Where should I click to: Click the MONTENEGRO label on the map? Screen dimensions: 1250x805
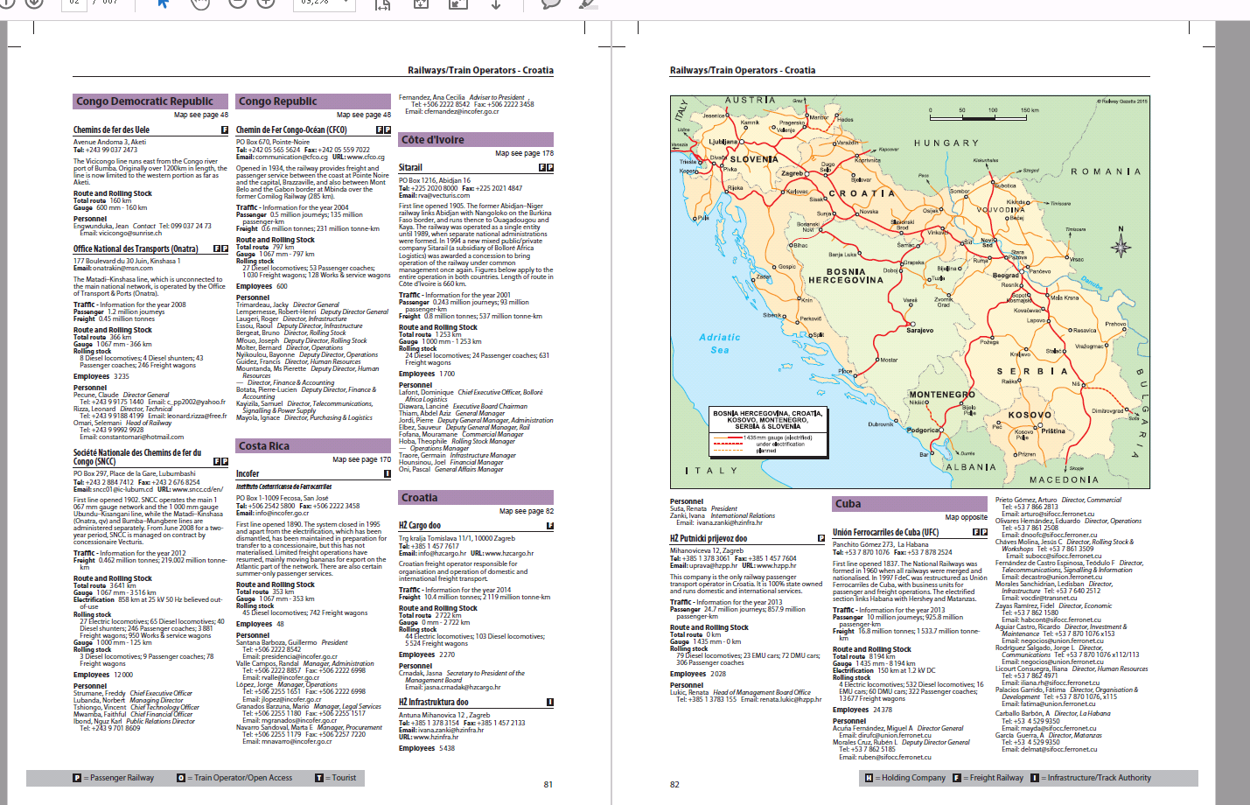coord(942,395)
